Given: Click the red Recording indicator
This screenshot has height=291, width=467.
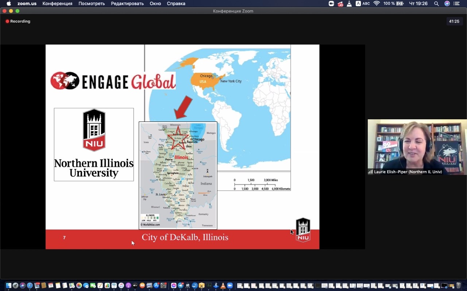Looking at the screenshot, I should (x=18, y=21).
